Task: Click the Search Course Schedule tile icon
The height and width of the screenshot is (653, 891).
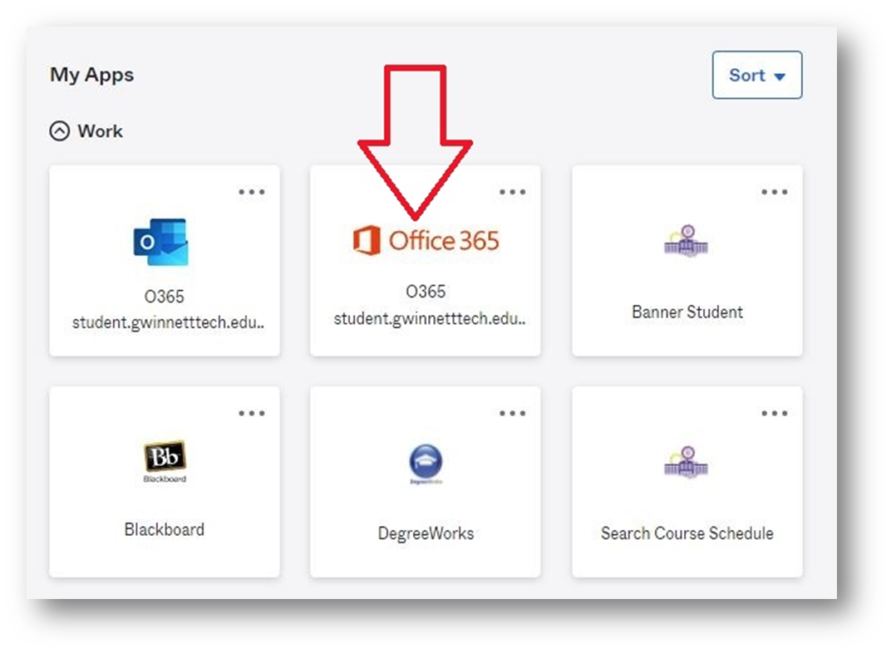Action: pos(687,461)
